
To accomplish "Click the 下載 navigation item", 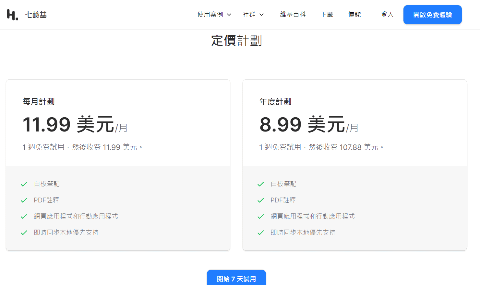I will pyautogui.click(x=327, y=15).
